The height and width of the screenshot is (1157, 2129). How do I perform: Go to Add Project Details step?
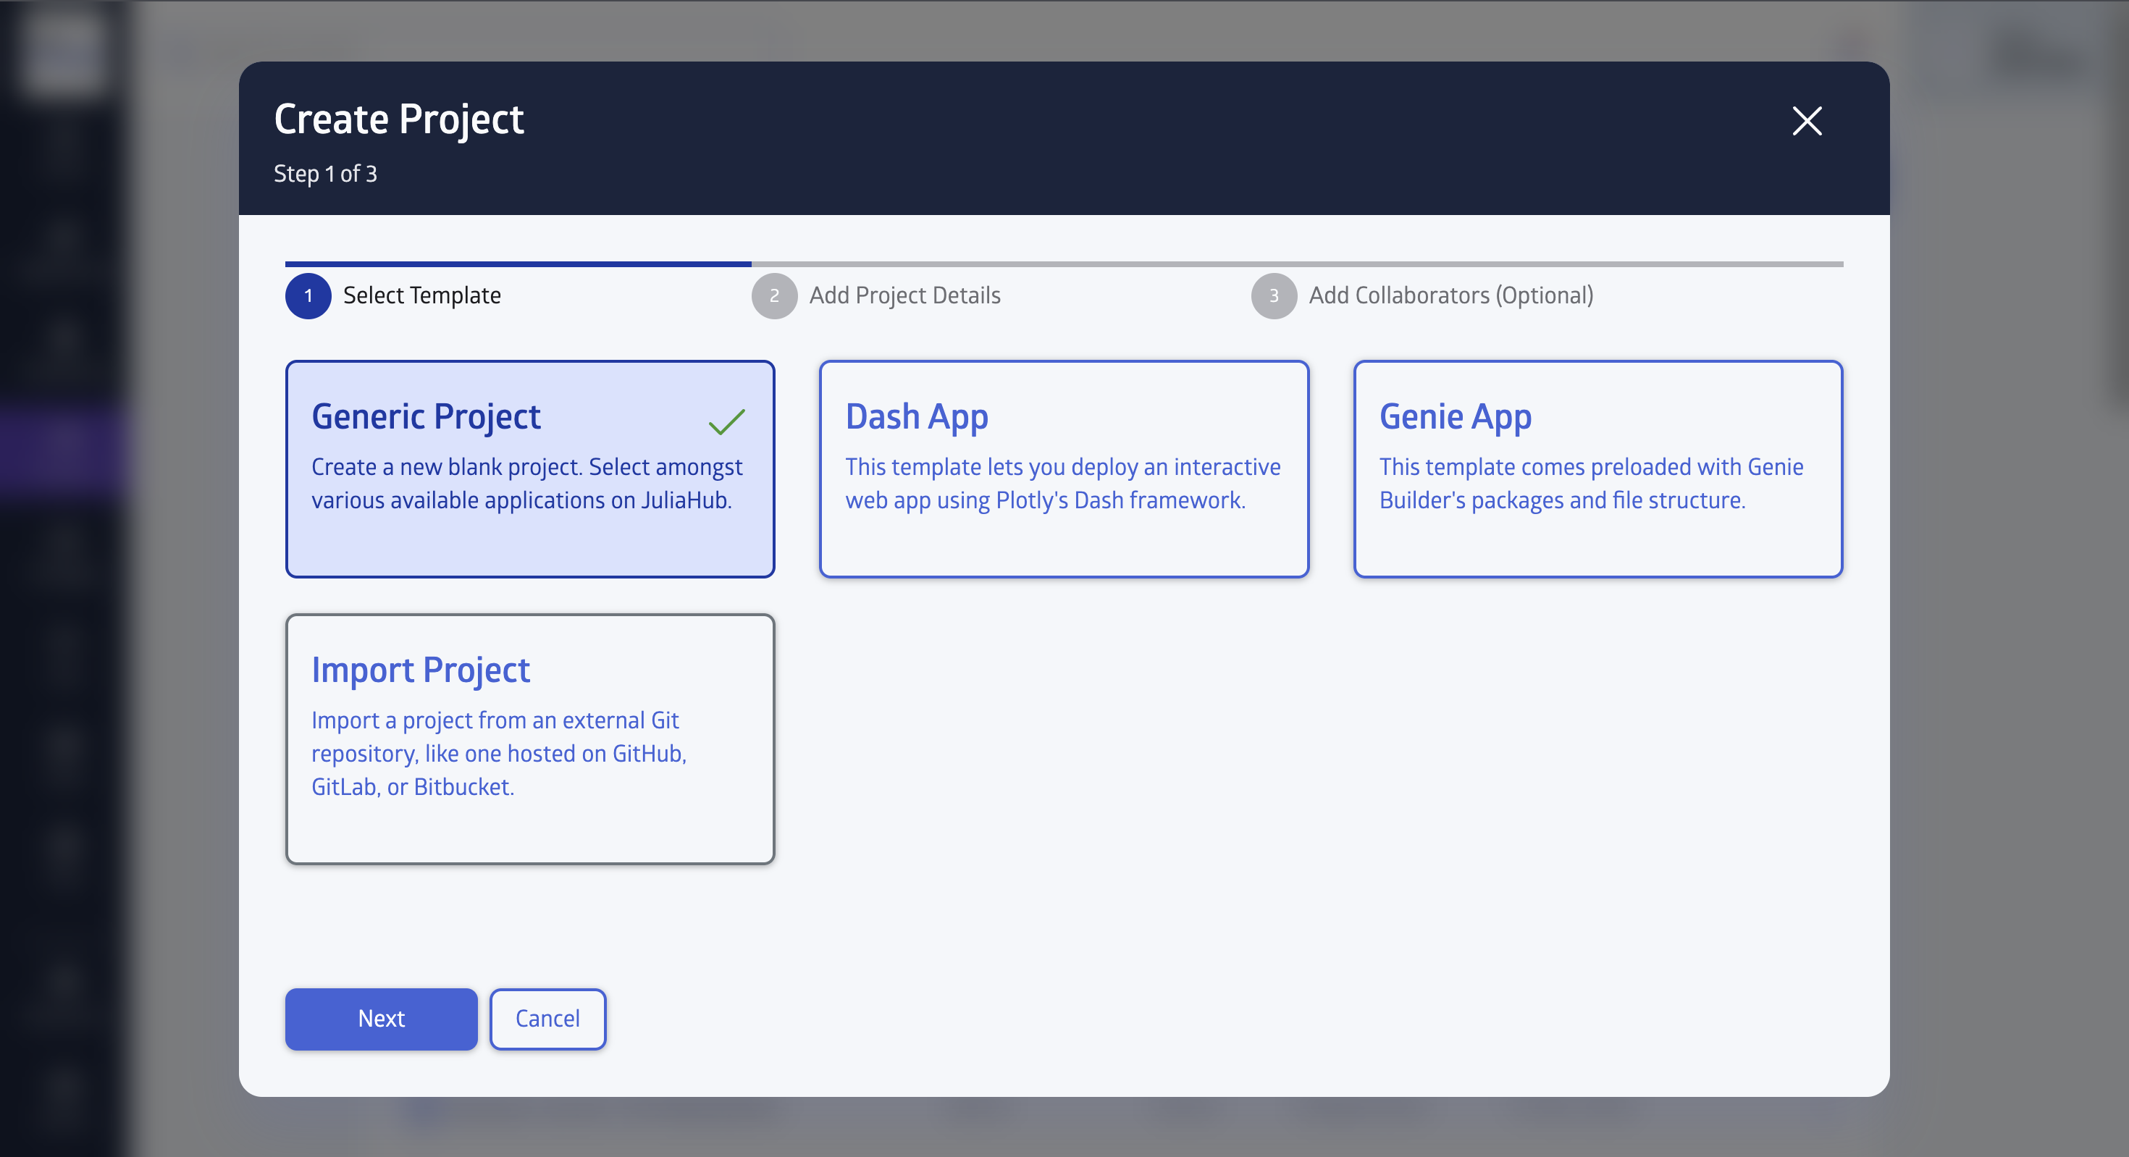coord(905,295)
